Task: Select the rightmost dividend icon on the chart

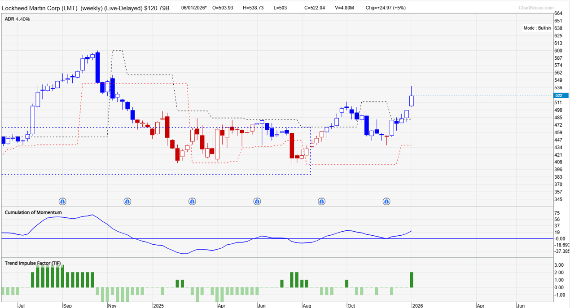Action: pos(386,201)
